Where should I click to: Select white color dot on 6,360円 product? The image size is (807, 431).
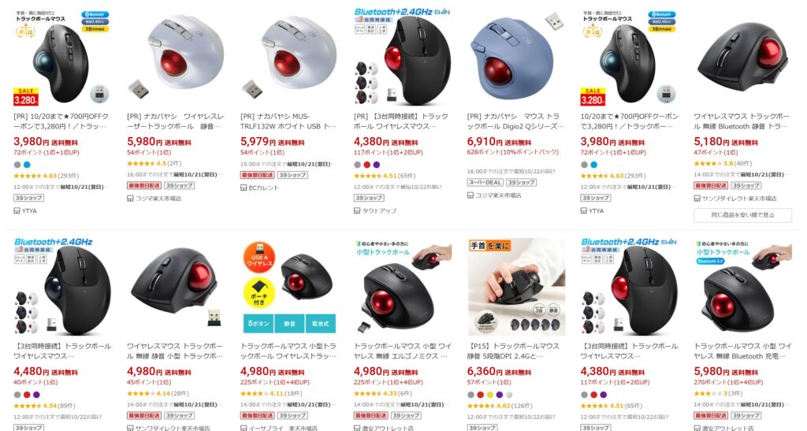pyautogui.click(x=509, y=395)
